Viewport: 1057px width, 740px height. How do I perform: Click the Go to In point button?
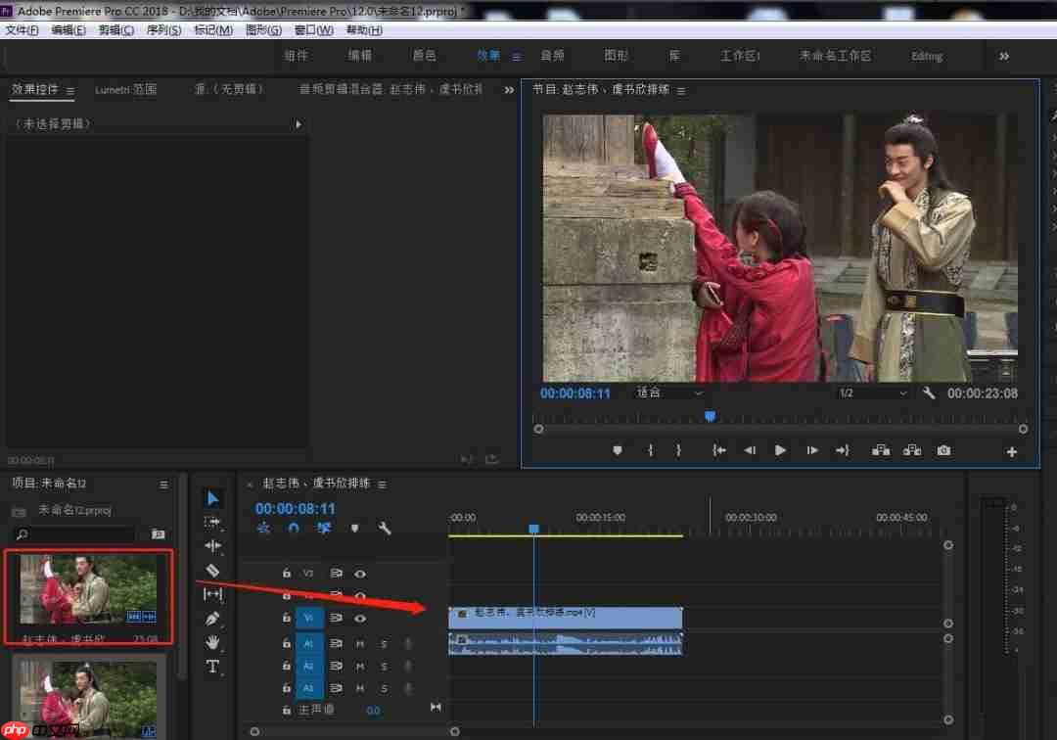[x=719, y=449]
